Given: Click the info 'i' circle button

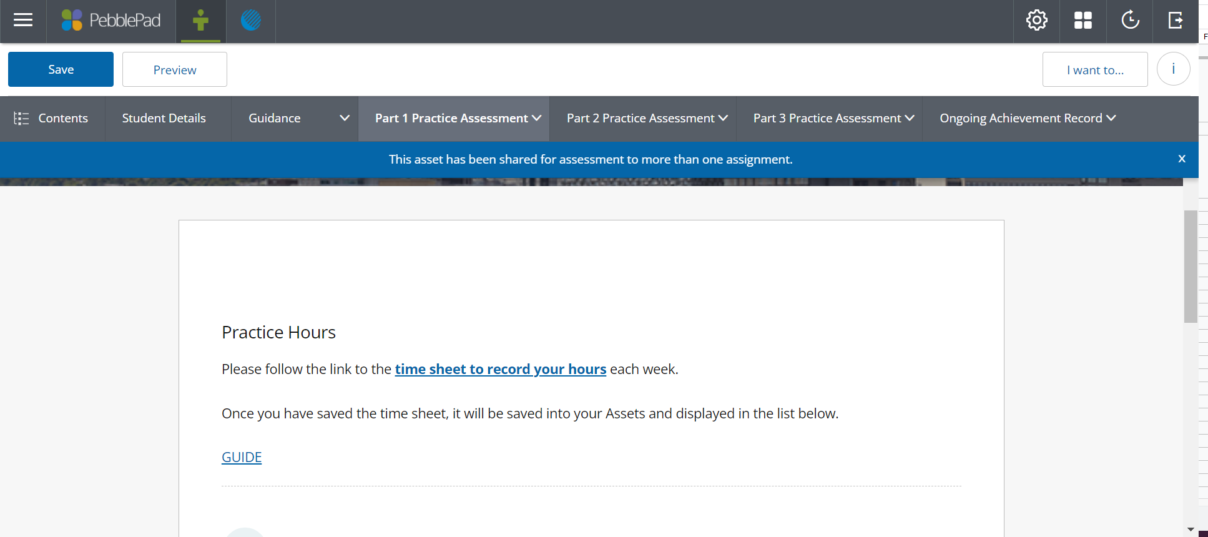Looking at the screenshot, I should 1173,69.
